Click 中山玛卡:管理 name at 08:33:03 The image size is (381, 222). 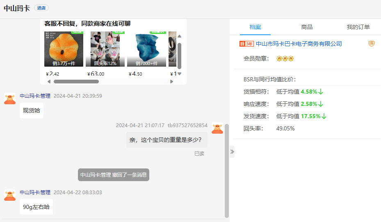[x=35, y=193]
